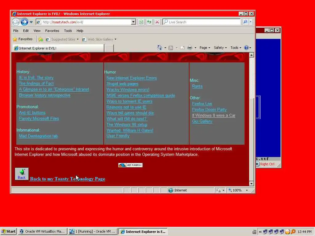This screenshot has height=236, width=315.
Task: Open 'Firefox Doom Party' link
Action: point(209,110)
